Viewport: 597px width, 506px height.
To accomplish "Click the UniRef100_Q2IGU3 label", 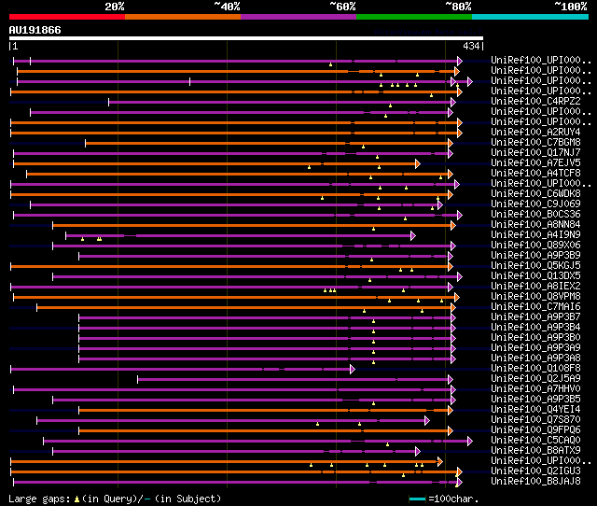I will [535, 471].
